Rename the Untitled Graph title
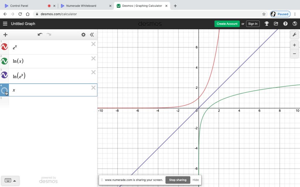Screen dimensions: 300x187 click(x=23, y=24)
